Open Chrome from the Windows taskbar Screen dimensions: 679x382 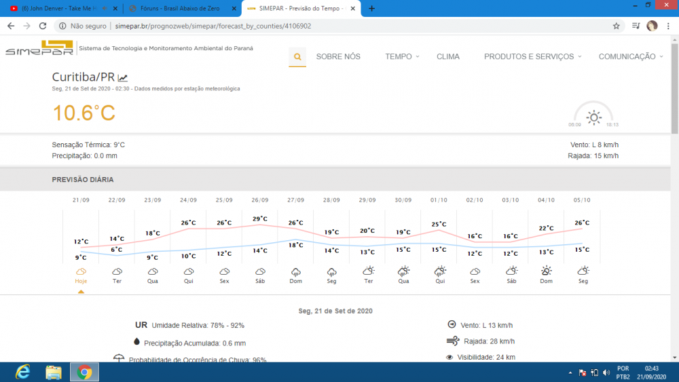coord(84,372)
